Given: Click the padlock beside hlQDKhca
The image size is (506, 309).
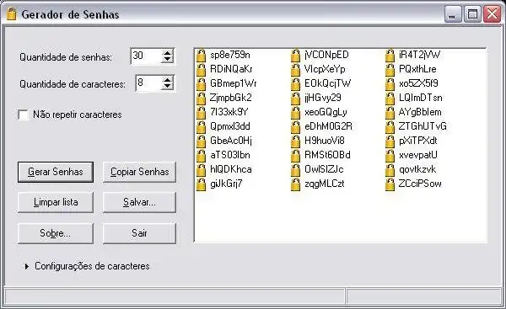Looking at the screenshot, I should point(201,170).
